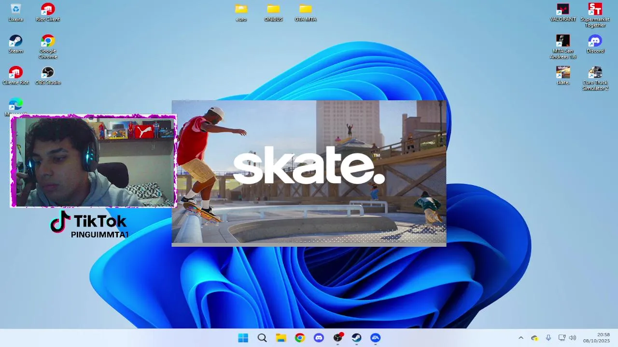618x347 pixels.
Task: Open the ONIBUS folder on the desktop
Action: pos(273,13)
